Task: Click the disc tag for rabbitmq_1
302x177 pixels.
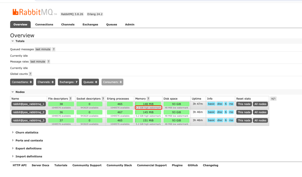Action: pyautogui.click(x=220, y=104)
